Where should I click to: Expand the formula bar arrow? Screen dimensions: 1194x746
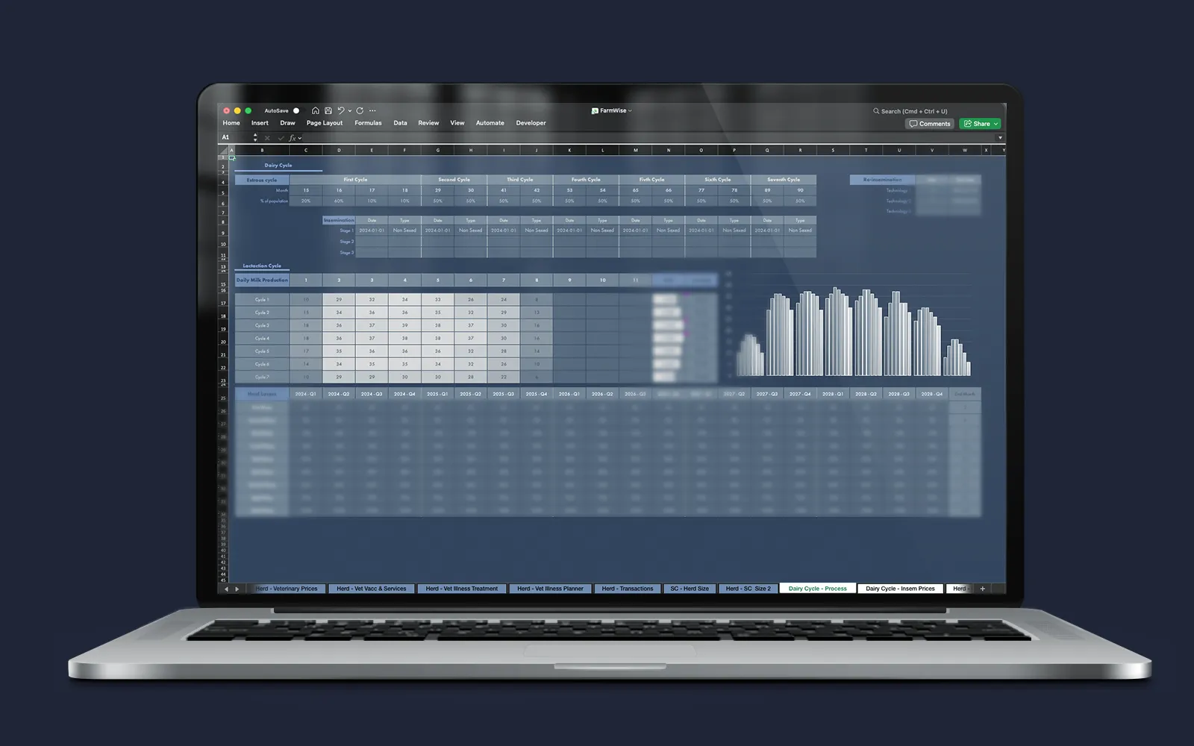(x=1001, y=138)
